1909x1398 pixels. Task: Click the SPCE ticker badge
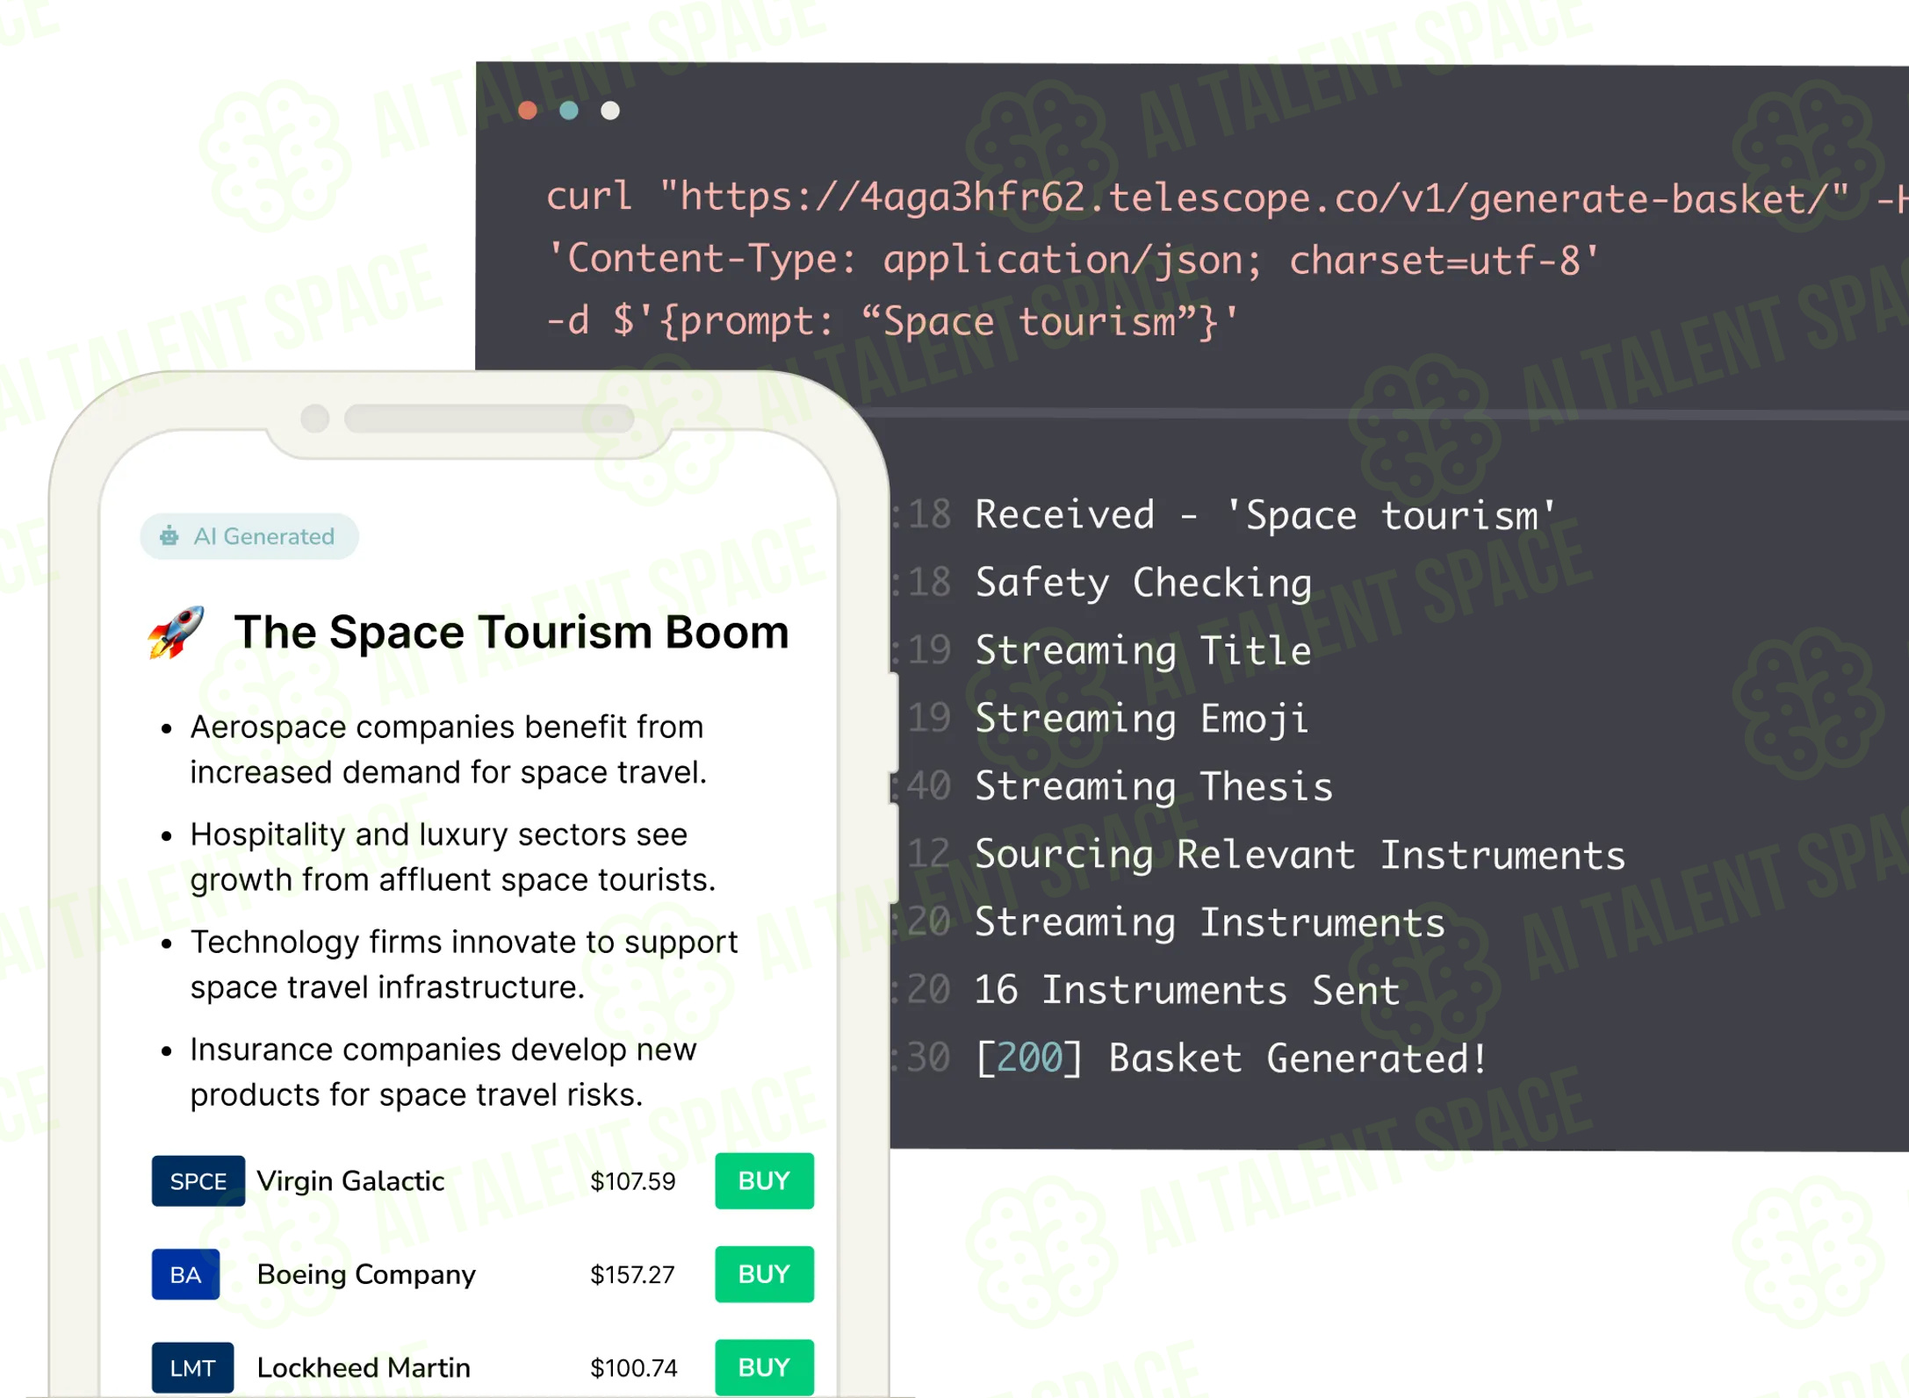198,1181
